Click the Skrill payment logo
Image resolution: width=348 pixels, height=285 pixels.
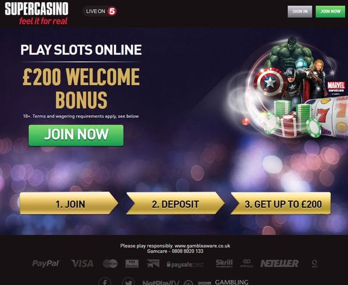click(x=224, y=264)
